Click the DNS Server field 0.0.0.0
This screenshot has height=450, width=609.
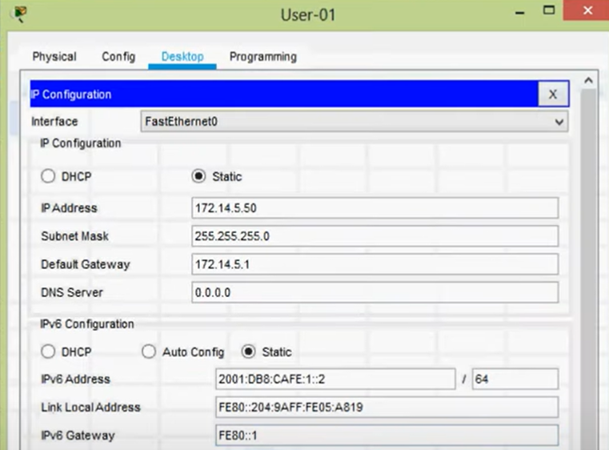(x=375, y=292)
